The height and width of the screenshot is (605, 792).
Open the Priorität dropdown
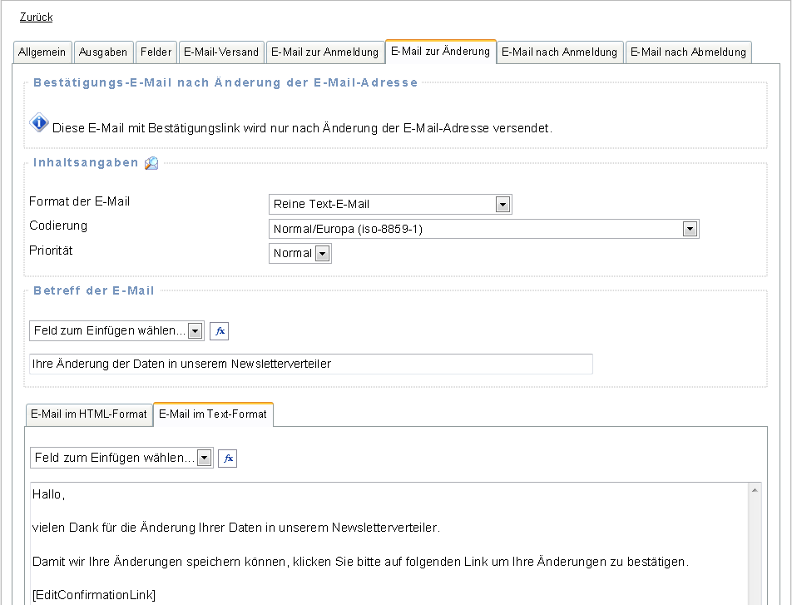(x=300, y=254)
